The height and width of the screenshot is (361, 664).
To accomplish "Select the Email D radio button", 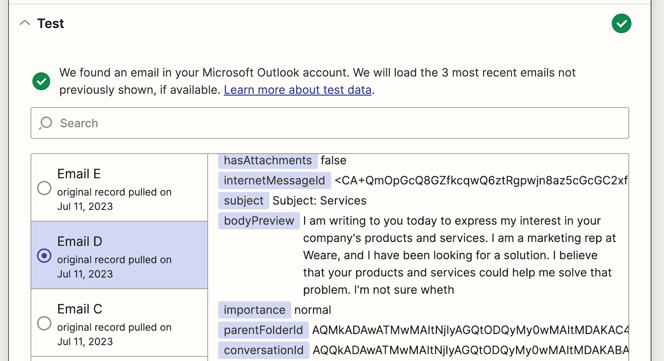I will coord(44,256).
